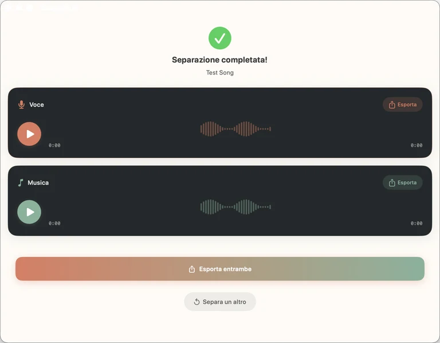Click the share icon in Voce's Esporta button

tap(392, 105)
